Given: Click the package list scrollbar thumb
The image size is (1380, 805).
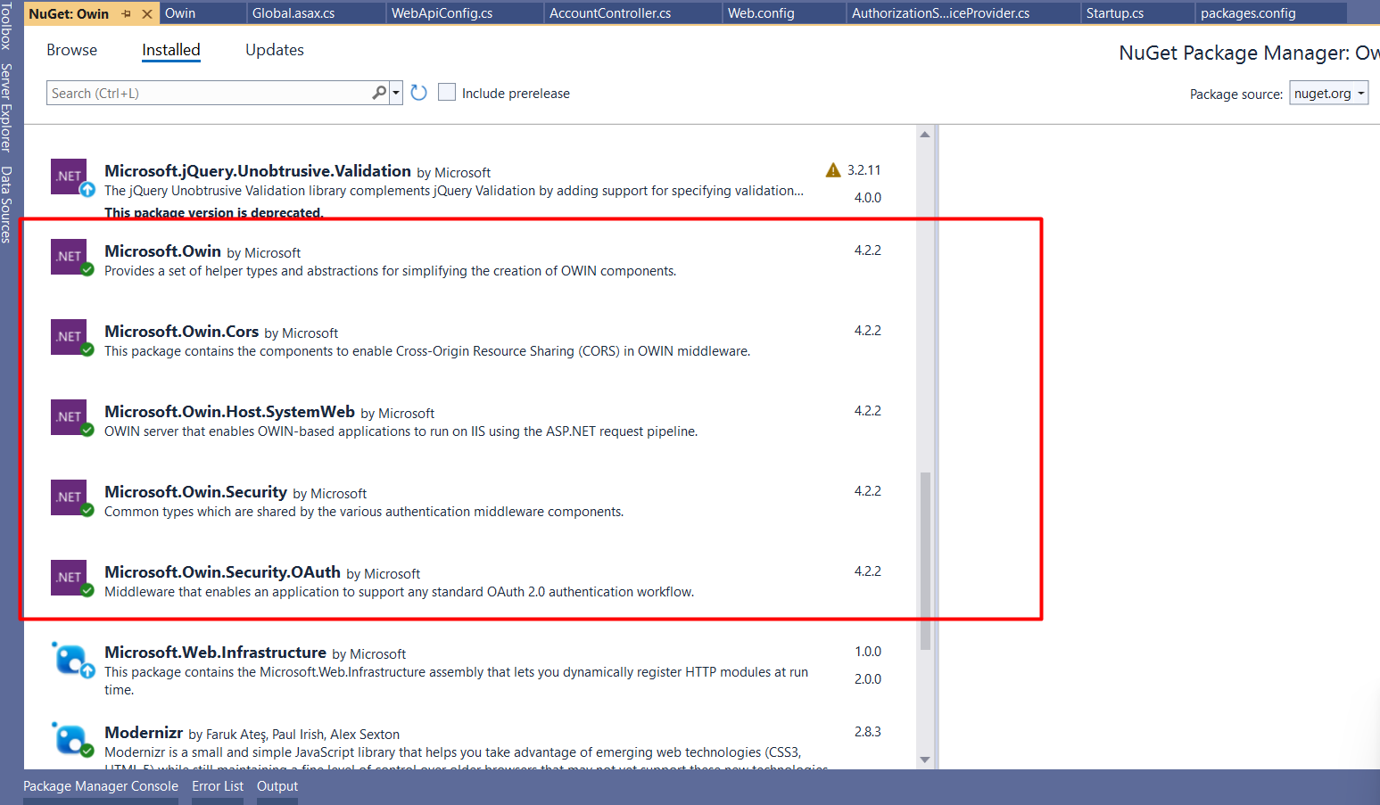Looking at the screenshot, I should 925,561.
